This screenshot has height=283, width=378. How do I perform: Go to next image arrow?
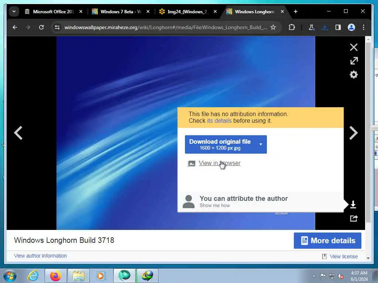[353, 133]
